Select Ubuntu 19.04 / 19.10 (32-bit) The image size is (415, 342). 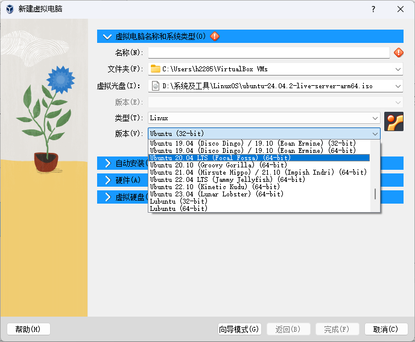coord(259,143)
